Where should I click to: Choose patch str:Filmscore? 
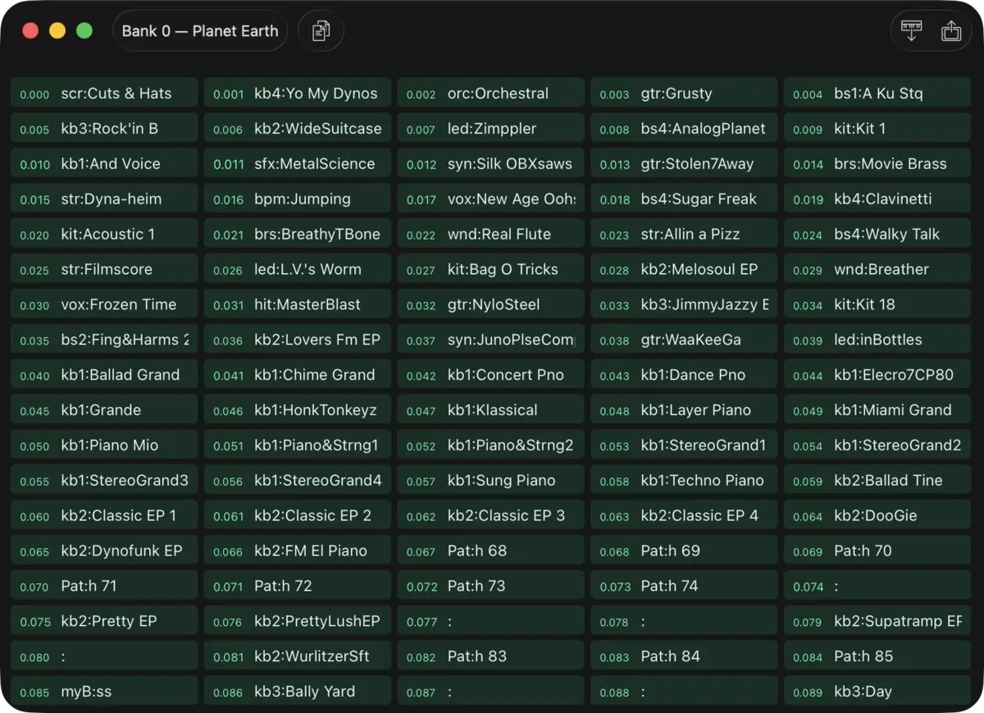[x=105, y=269]
